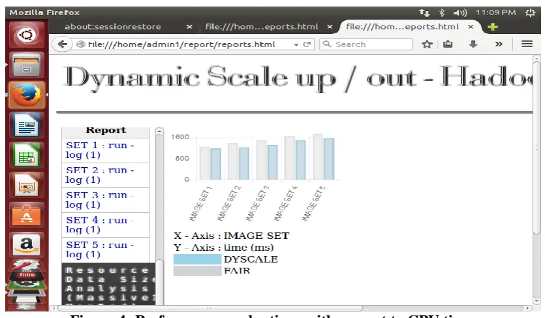Open SET 1 : run-log (1) link
This screenshot has width=545, height=318.
coord(100,150)
